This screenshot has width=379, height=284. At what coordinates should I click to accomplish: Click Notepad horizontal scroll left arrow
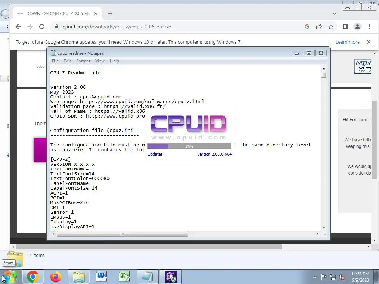click(x=53, y=234)
